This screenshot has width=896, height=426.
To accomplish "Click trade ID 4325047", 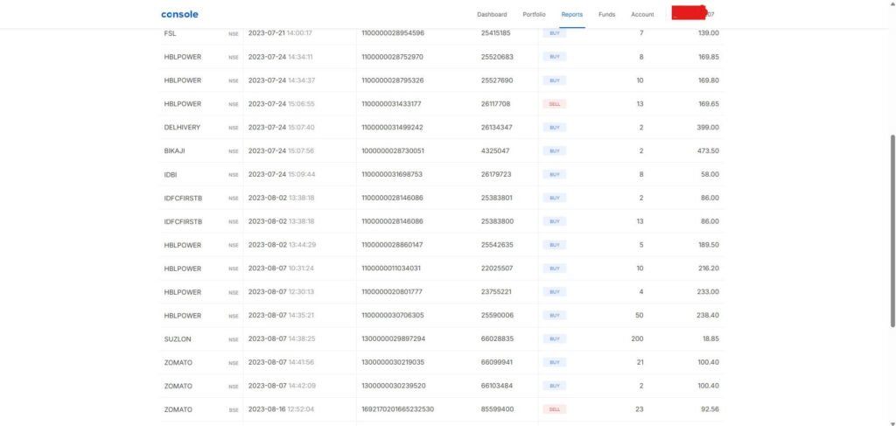I will (495, 150).
